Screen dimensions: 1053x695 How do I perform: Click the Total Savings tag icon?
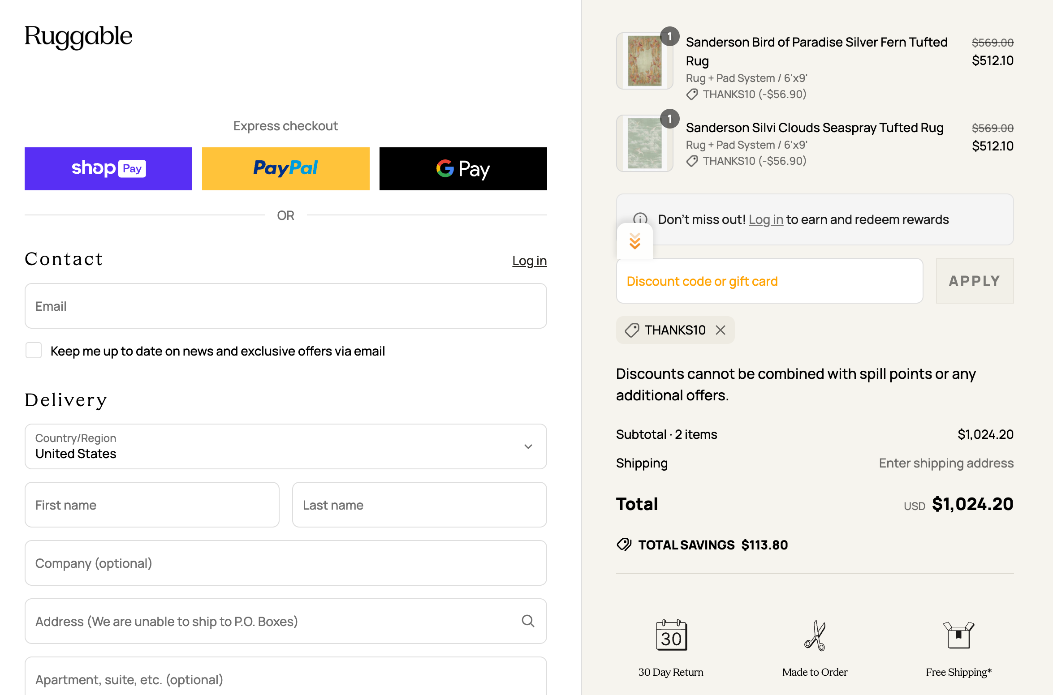[624, 545]
